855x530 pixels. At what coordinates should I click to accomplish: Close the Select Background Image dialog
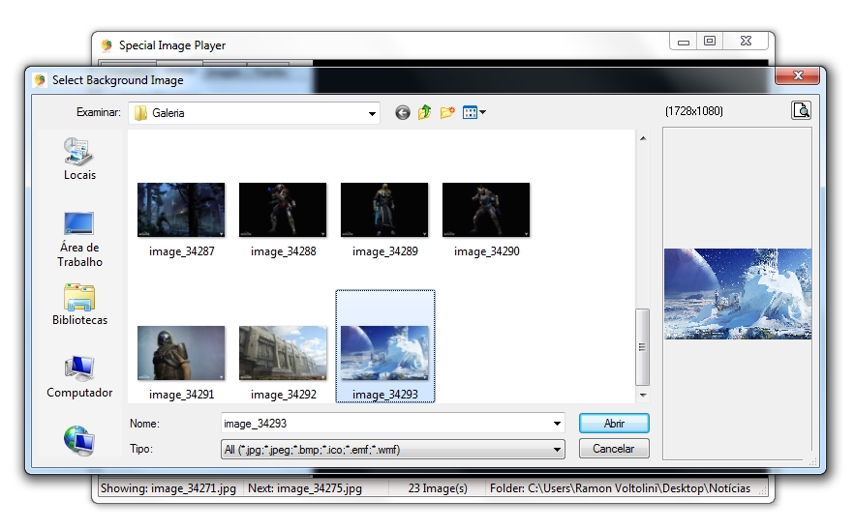(x=798, y=75)
